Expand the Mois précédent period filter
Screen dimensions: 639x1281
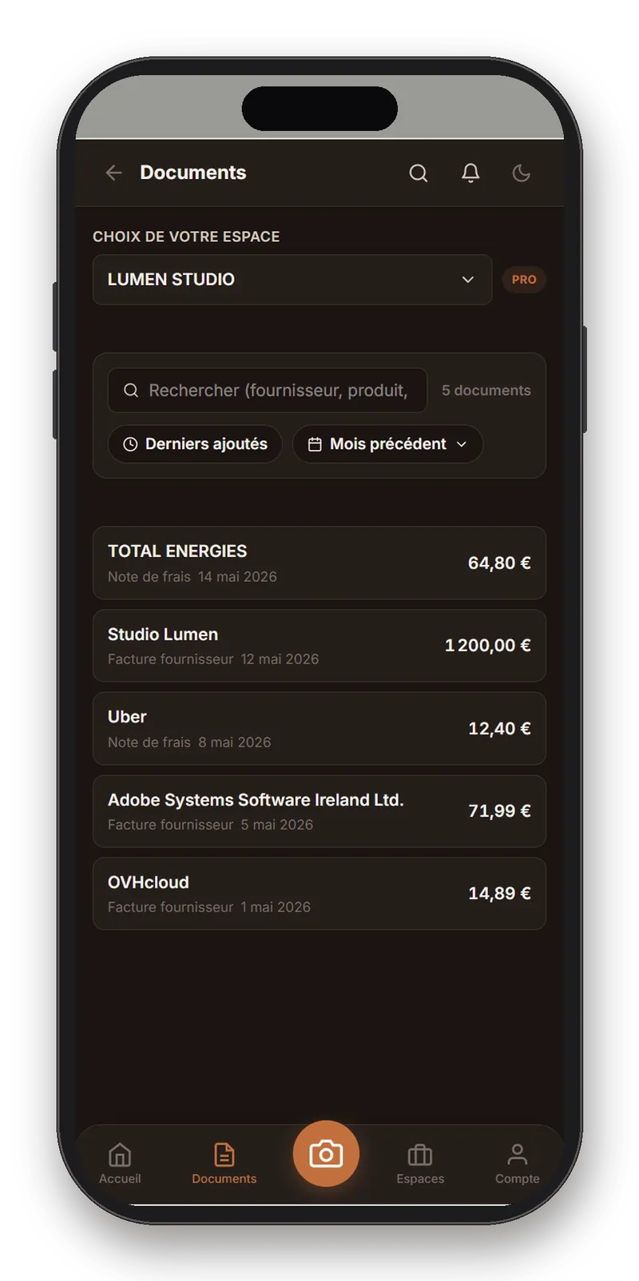(x=387, y=444)
